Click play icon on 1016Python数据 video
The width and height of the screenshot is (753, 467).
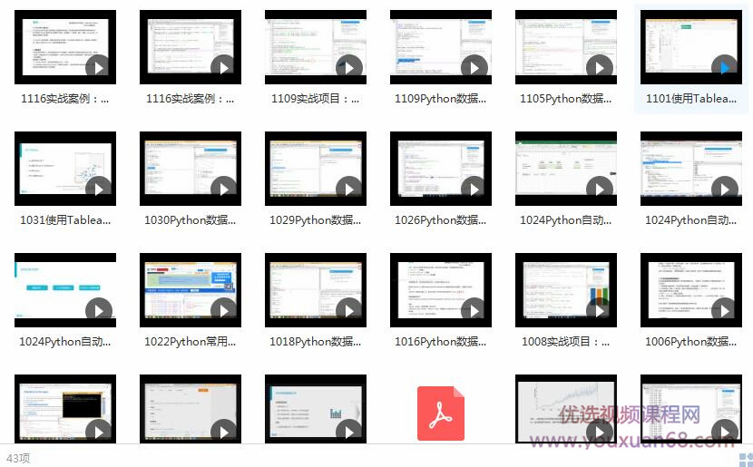point(474,310)
